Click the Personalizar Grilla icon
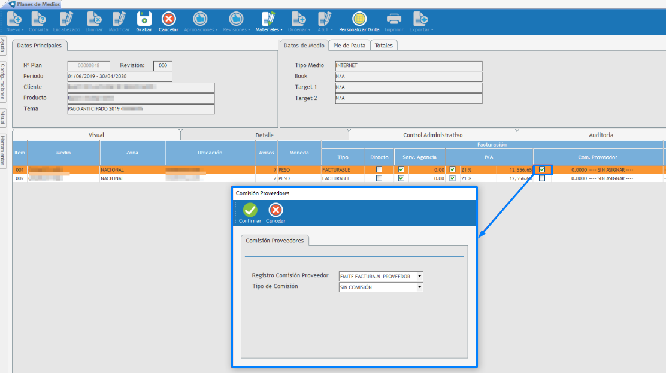The width and height of the screenshot is (666, 373). coord(359,19)
